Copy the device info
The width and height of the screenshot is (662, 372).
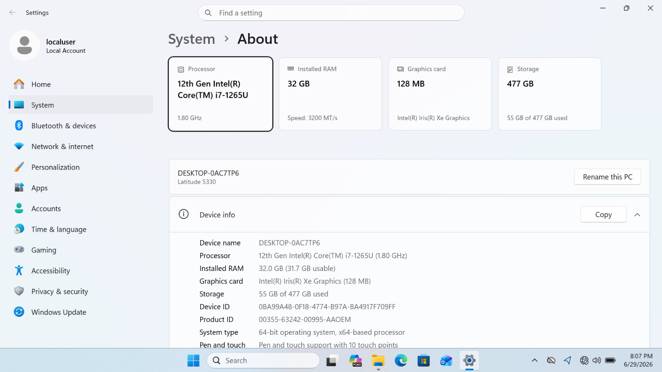tap(603, 214)
